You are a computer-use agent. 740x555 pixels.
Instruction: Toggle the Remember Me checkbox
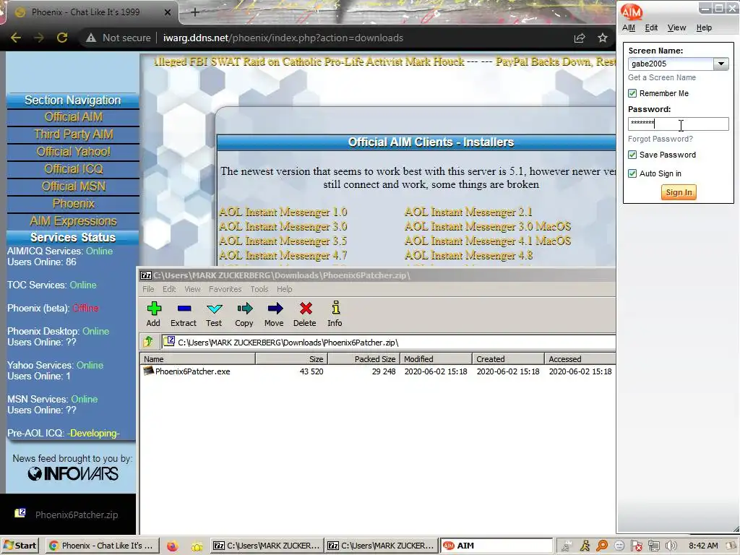coord(632,93)
